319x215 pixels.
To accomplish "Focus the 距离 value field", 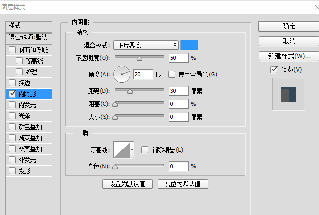I will [x=178, y=91].
